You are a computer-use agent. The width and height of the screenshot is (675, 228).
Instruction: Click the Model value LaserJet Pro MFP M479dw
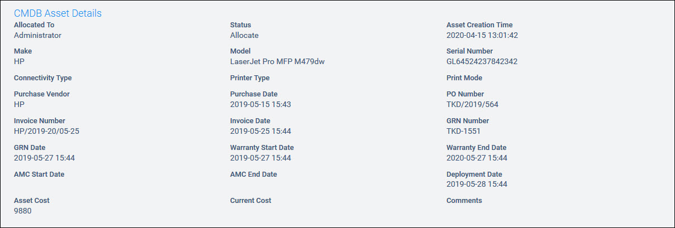pos(277,61)
